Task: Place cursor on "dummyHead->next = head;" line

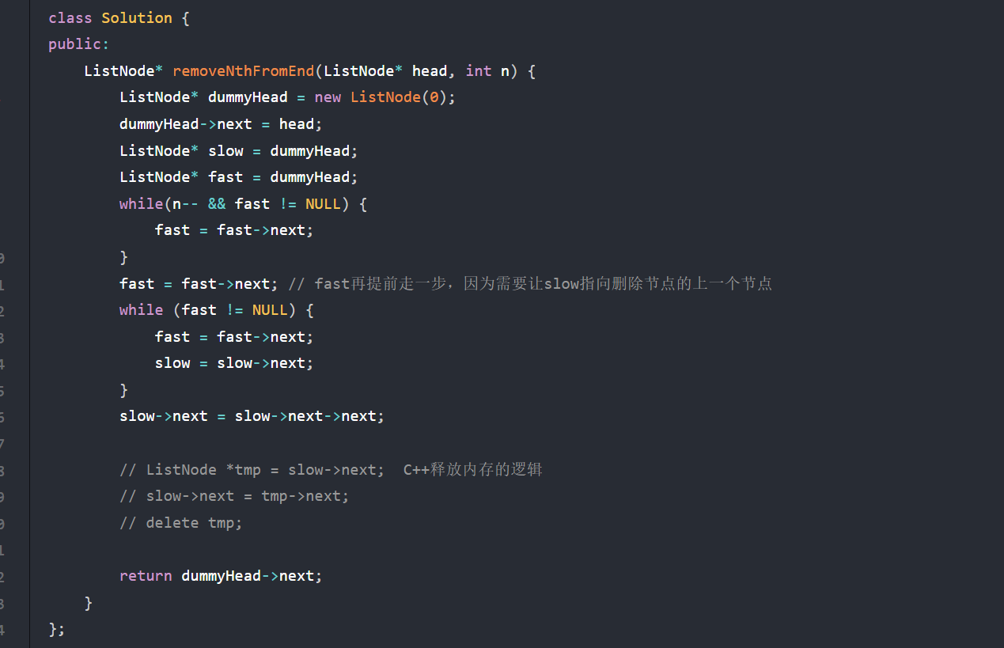Action: click(x=222, y=124)
